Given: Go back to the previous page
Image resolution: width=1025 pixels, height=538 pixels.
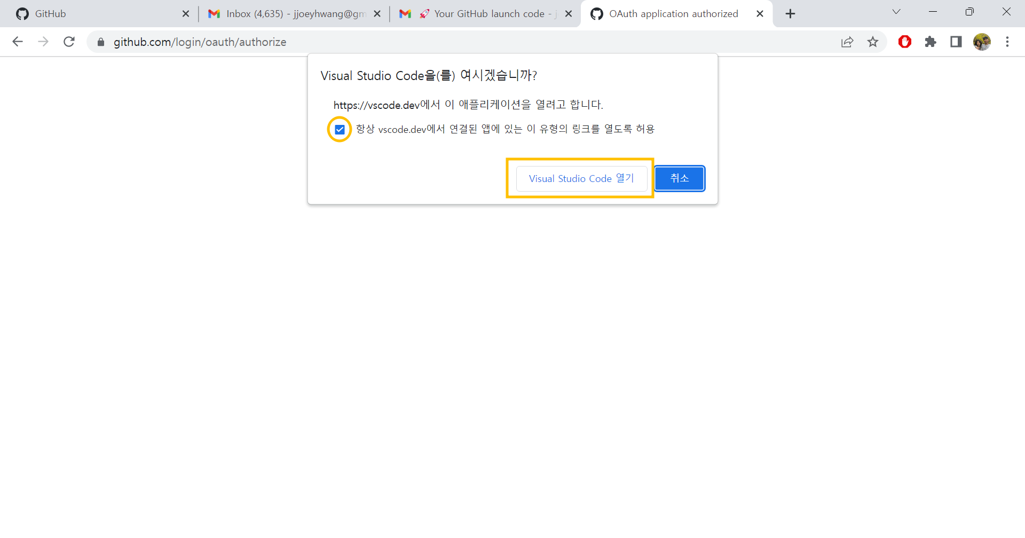Looking at the screenshot, I should coord(18,42).
